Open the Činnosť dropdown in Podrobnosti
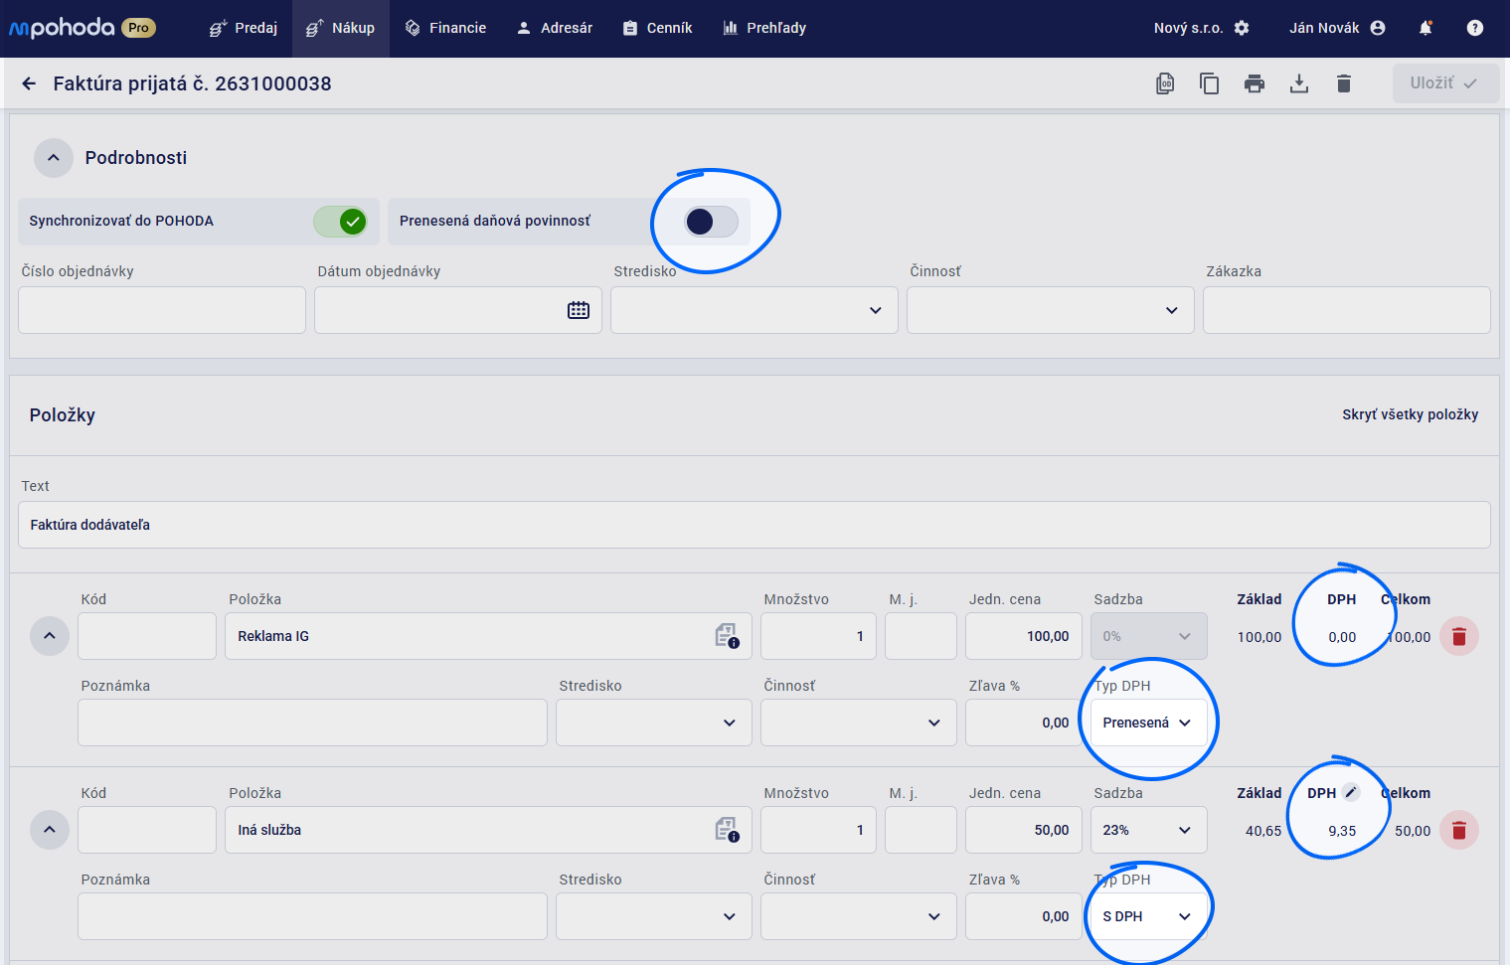This screenshot has width=1510, height=965. coord(1051,310)
